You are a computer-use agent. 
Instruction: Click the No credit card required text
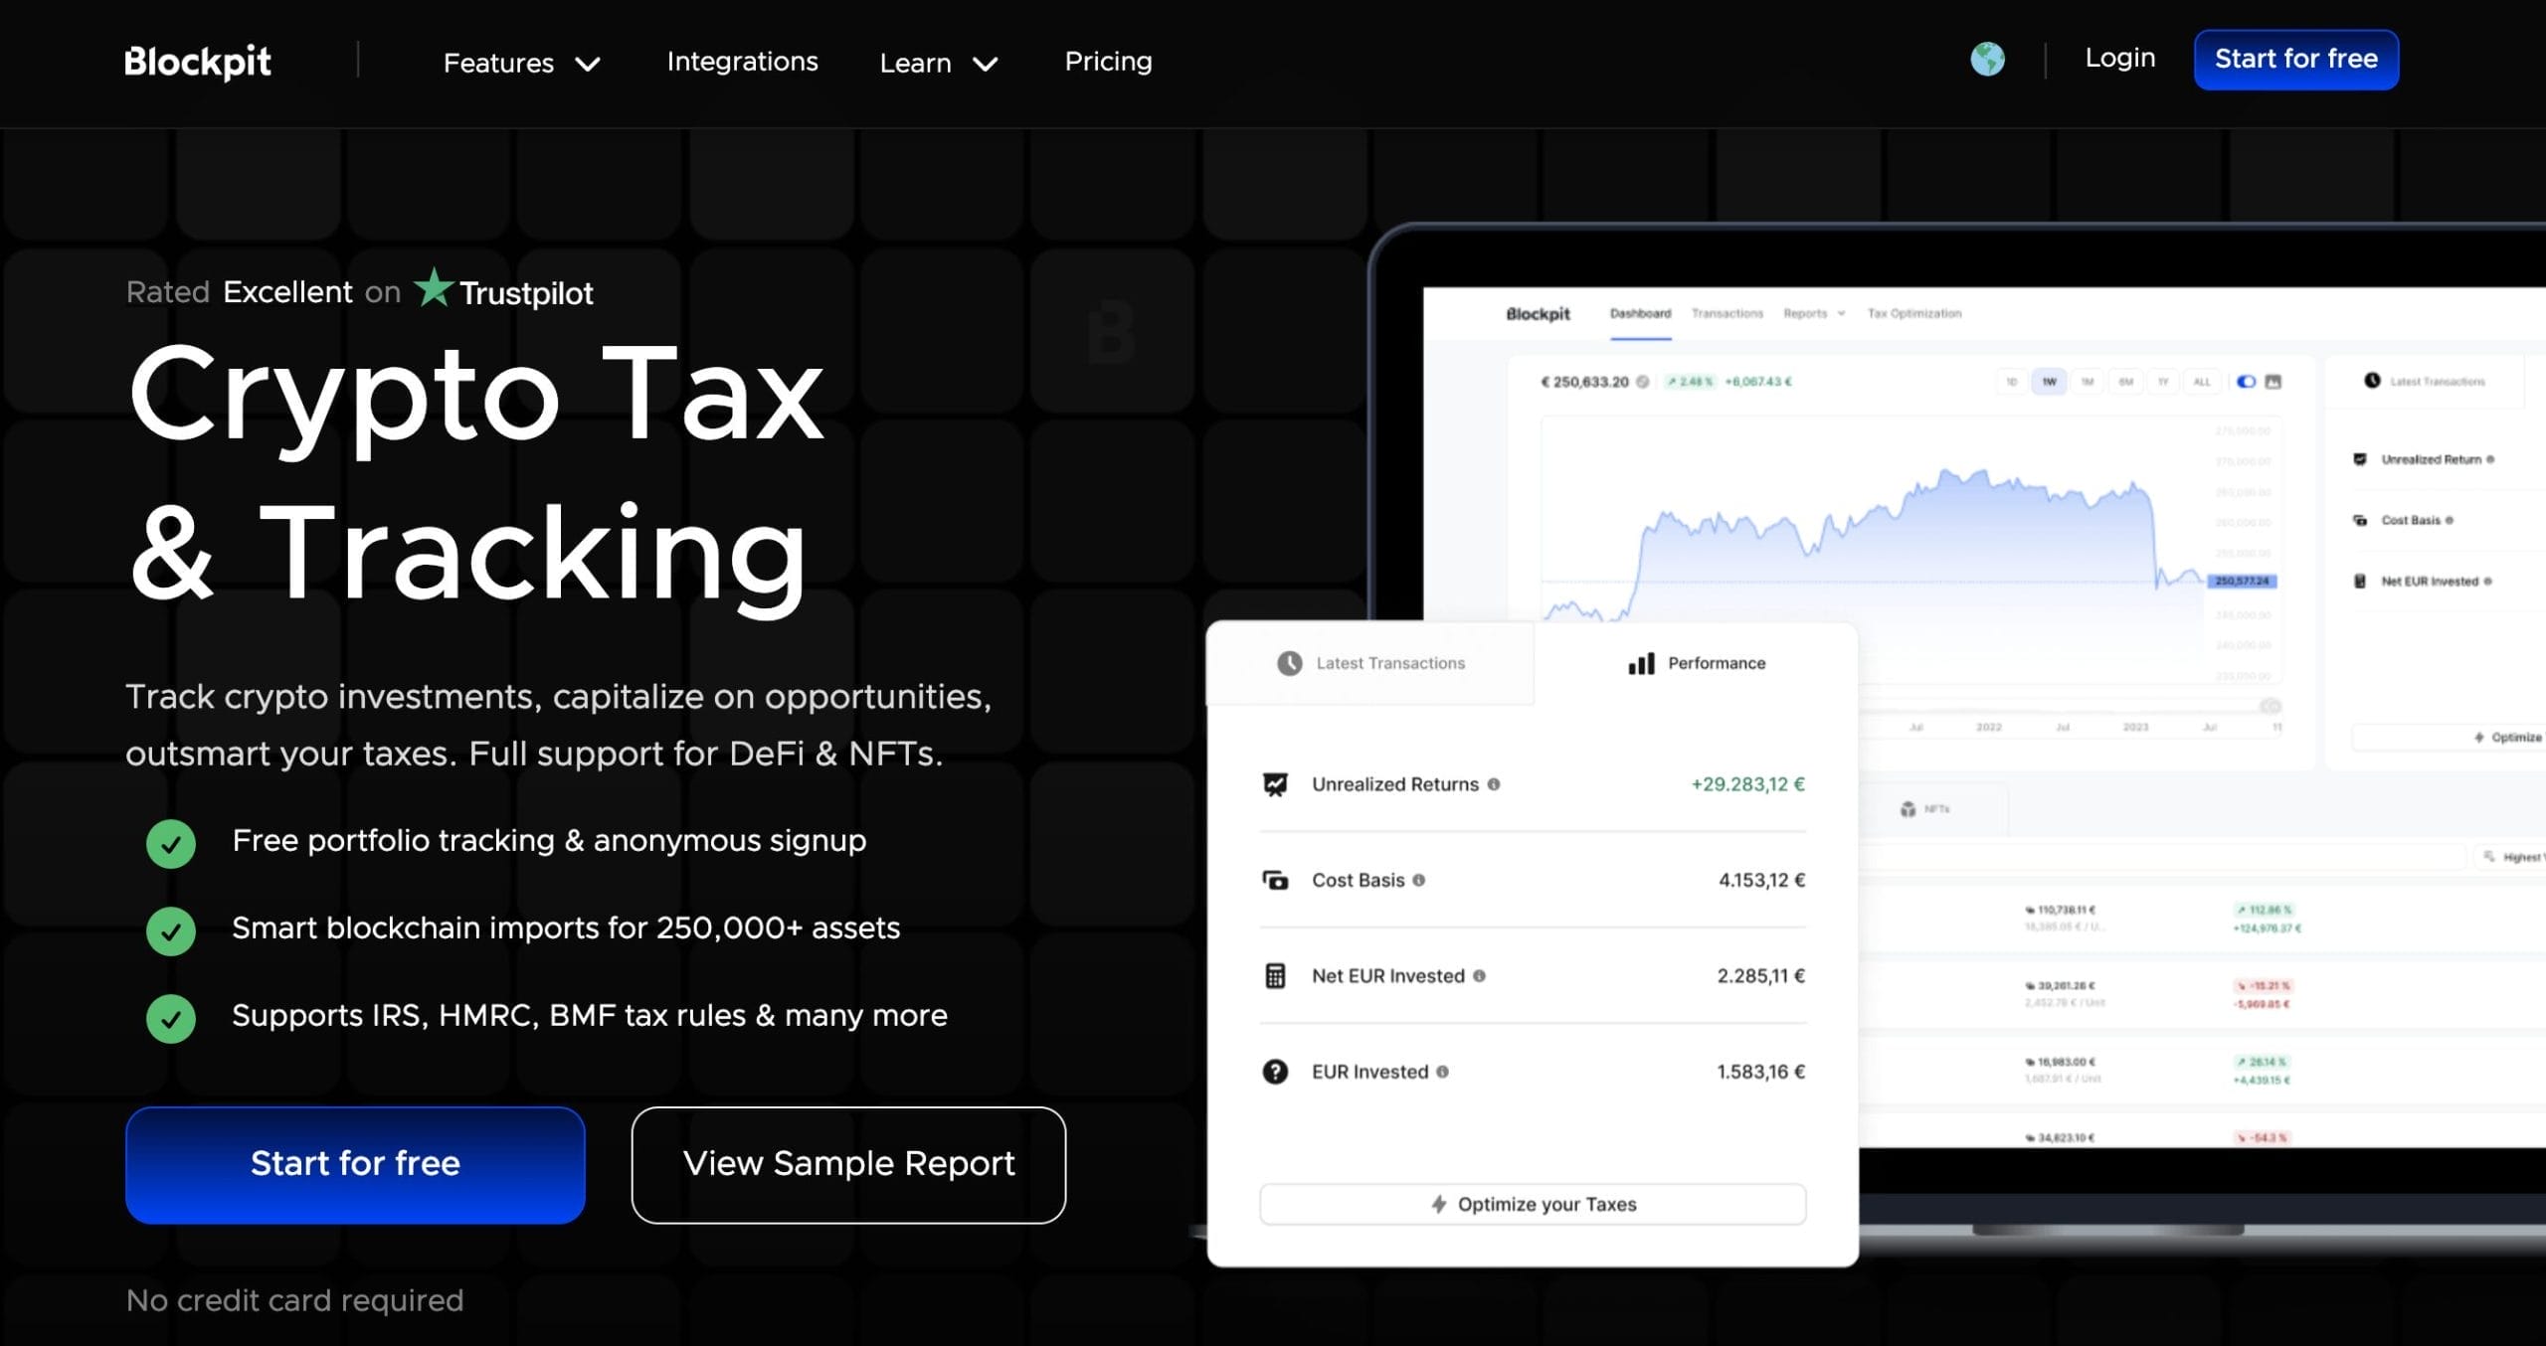(x=294, y=1300)
